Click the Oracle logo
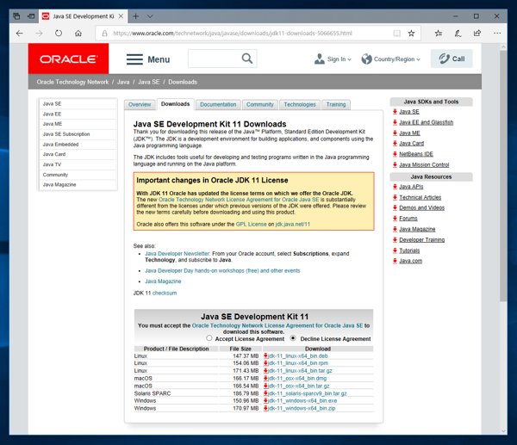The width and height of the screenshot is (517, 445). click(x=69, y=59)
